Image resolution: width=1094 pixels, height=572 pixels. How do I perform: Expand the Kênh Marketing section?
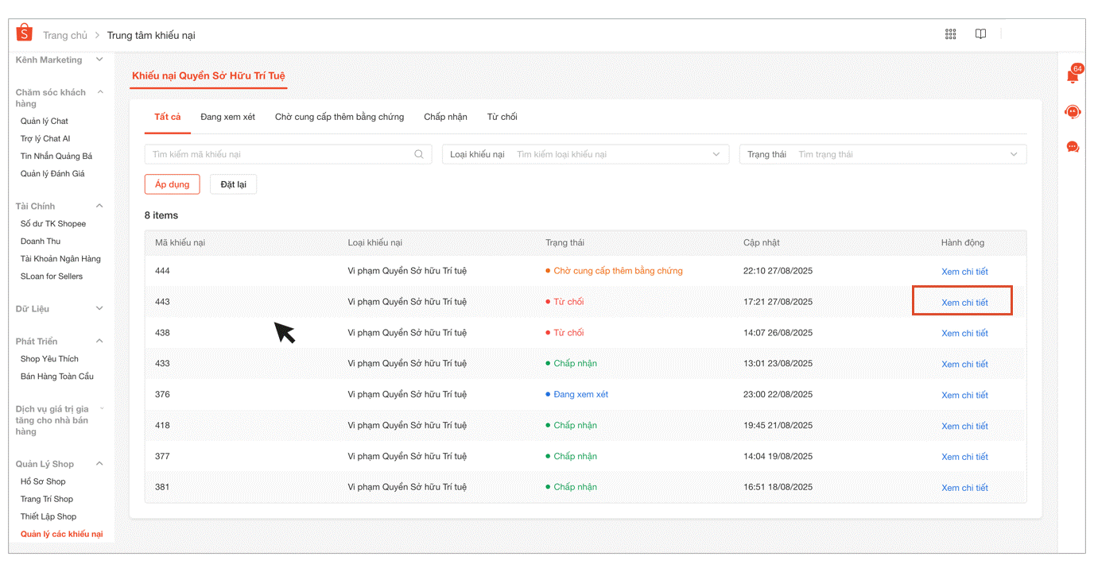pos(99,60)
